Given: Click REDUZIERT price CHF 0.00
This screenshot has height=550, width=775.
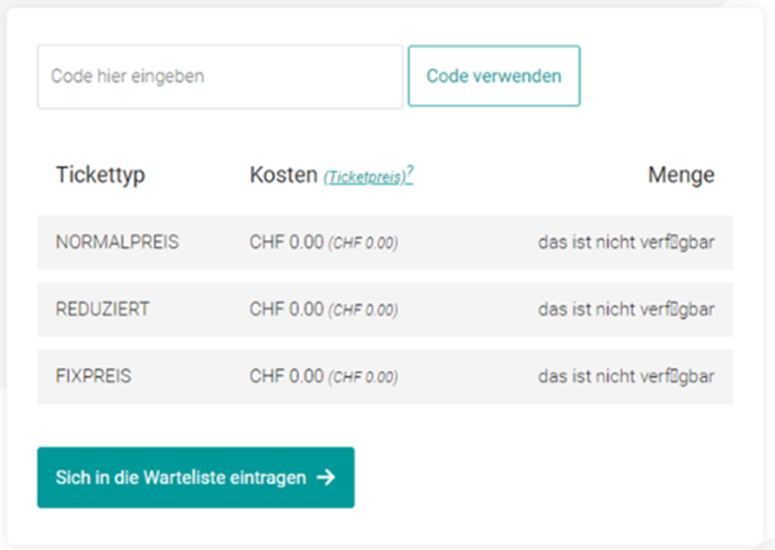Looking at the screenshot, I should (286, 309).
